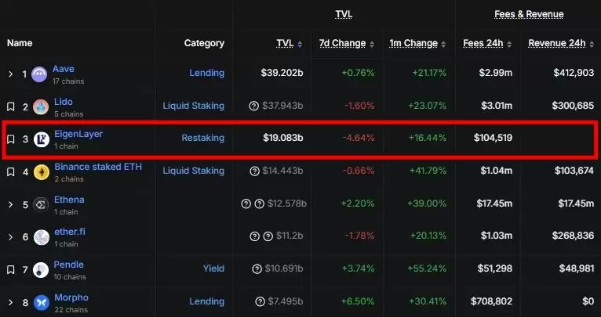The width and height of the screenshot is (601, 317).
Task: Click question mark icon beside Lido TVL
Action: (253, 106)
